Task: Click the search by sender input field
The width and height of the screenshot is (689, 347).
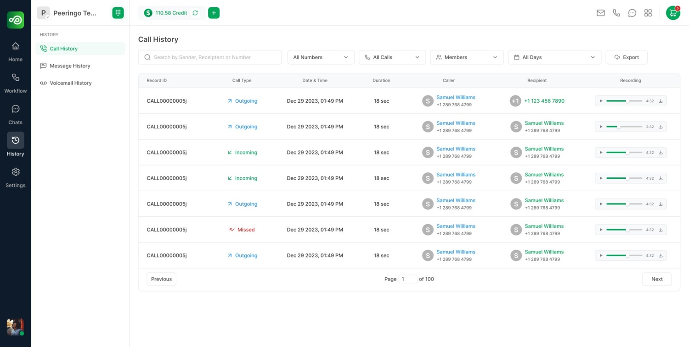Action: pyautogui.click(x=210, y=57)
